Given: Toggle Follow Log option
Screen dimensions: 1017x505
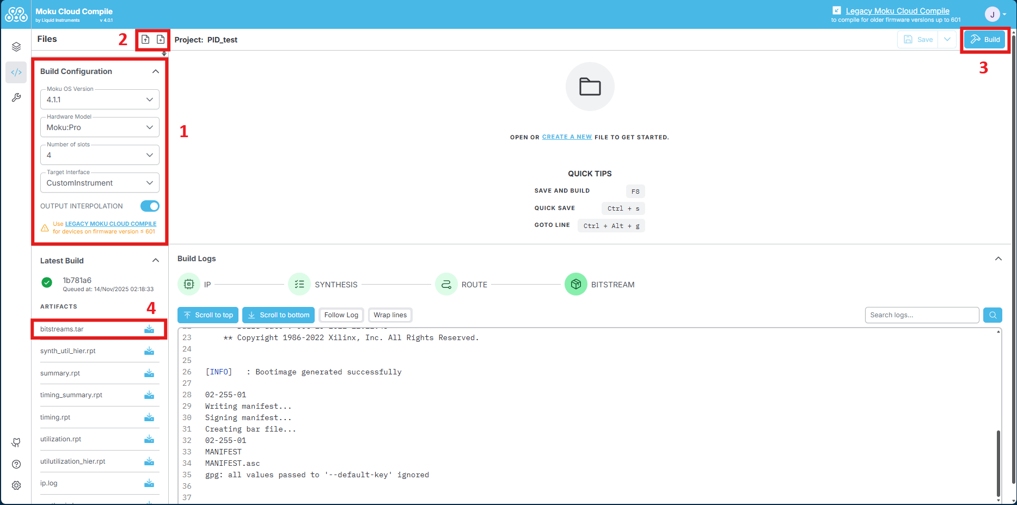Looking at the screenshot, I should pos(341,315).
